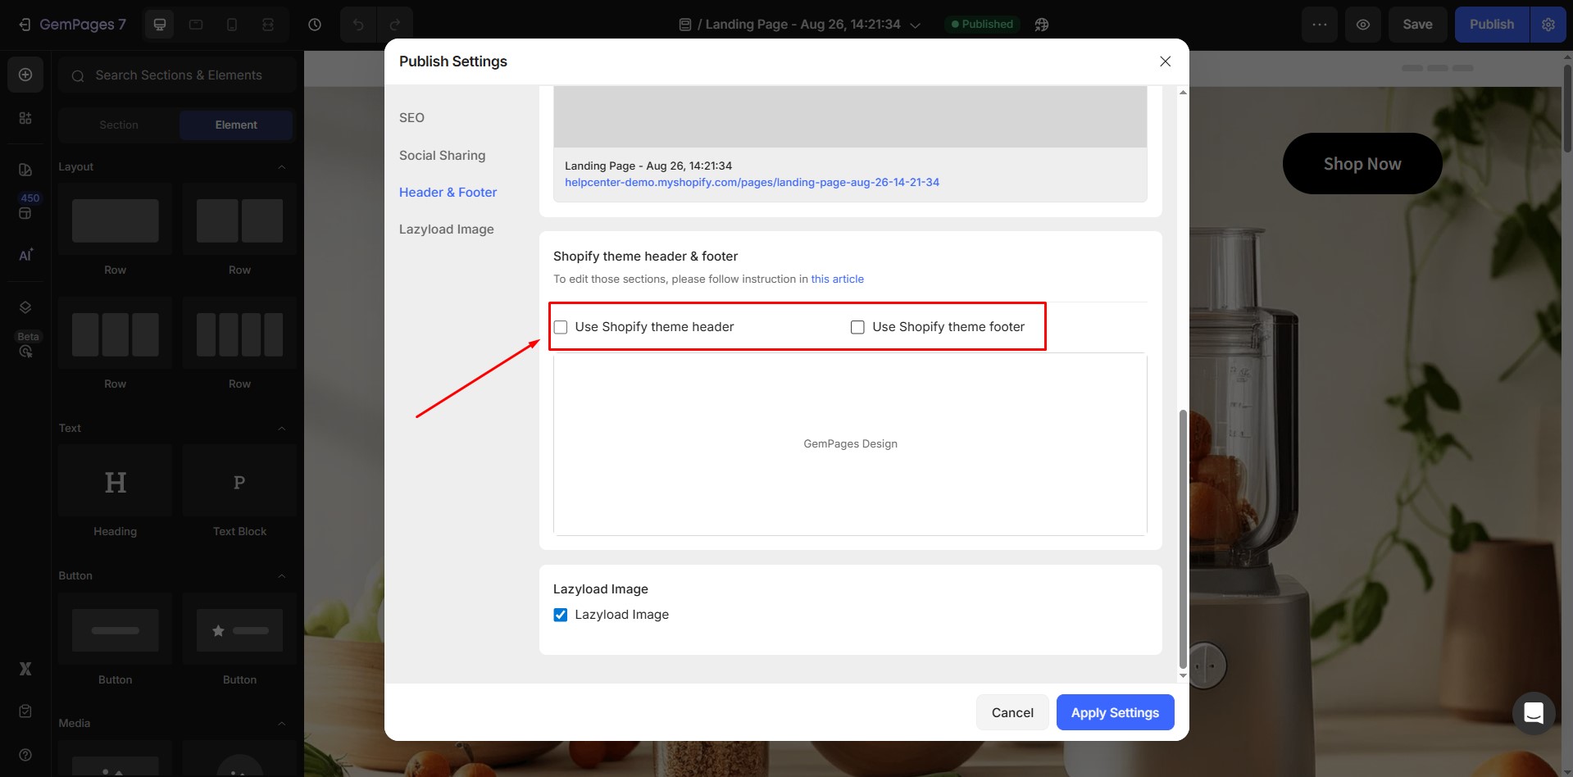Click the add element plus icon
The width and height of the screenshot is (1573, 777).
point(25,75)
